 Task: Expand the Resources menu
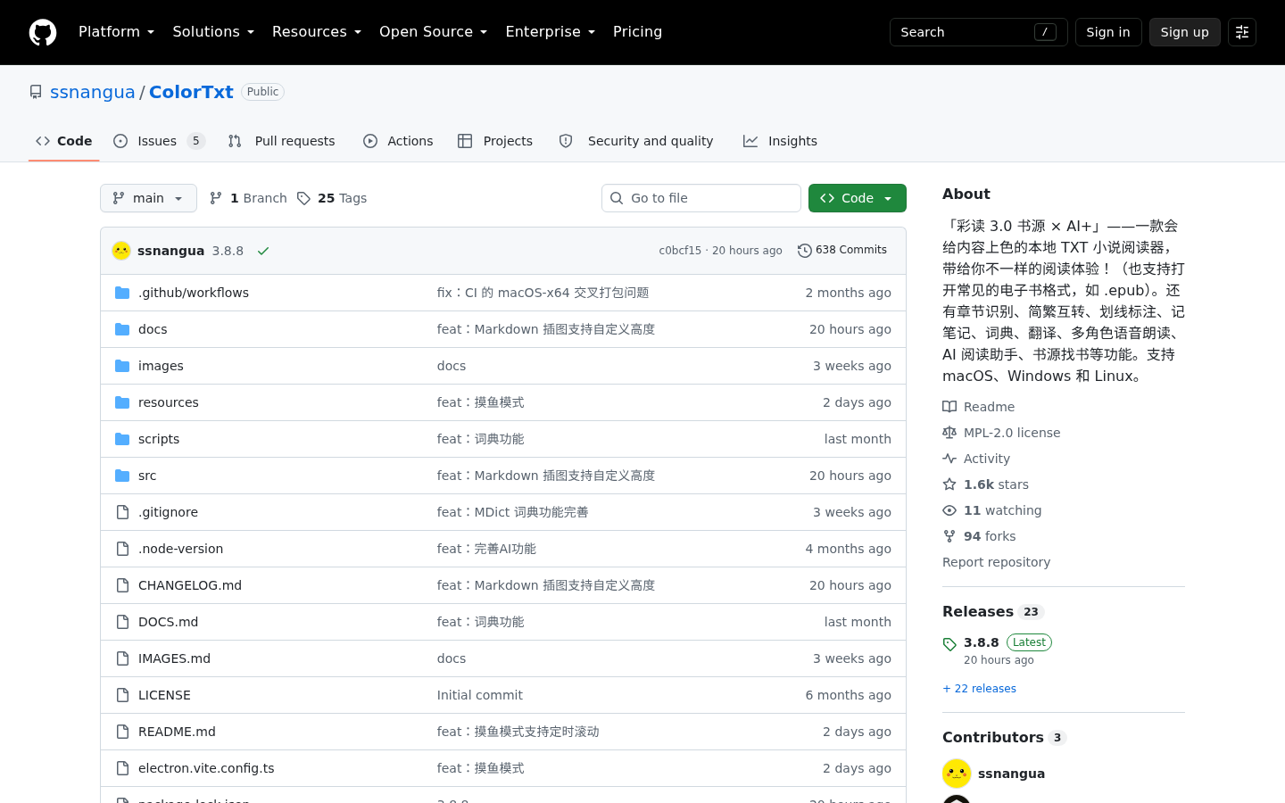[317, 32]
